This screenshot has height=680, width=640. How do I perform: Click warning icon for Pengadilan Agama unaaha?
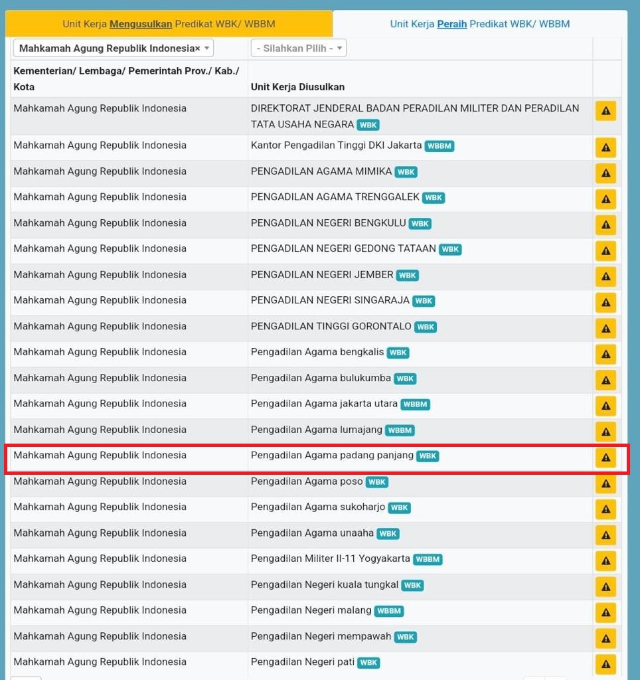click(x=605, y=535)
